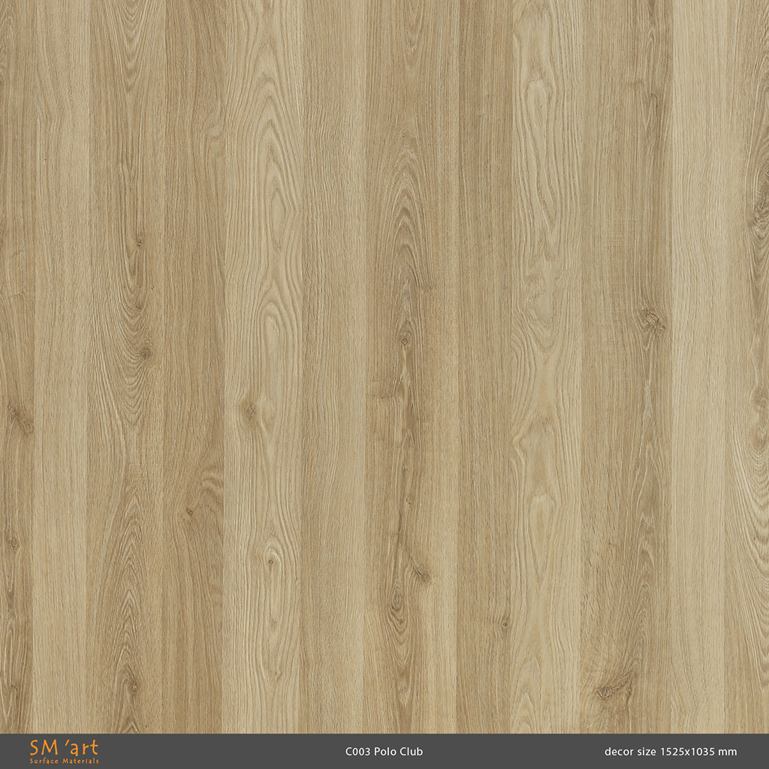Click the tall cathedral grain on the center plank
The height and width of the screenshot is (769, 769).
tap(407, 225)
